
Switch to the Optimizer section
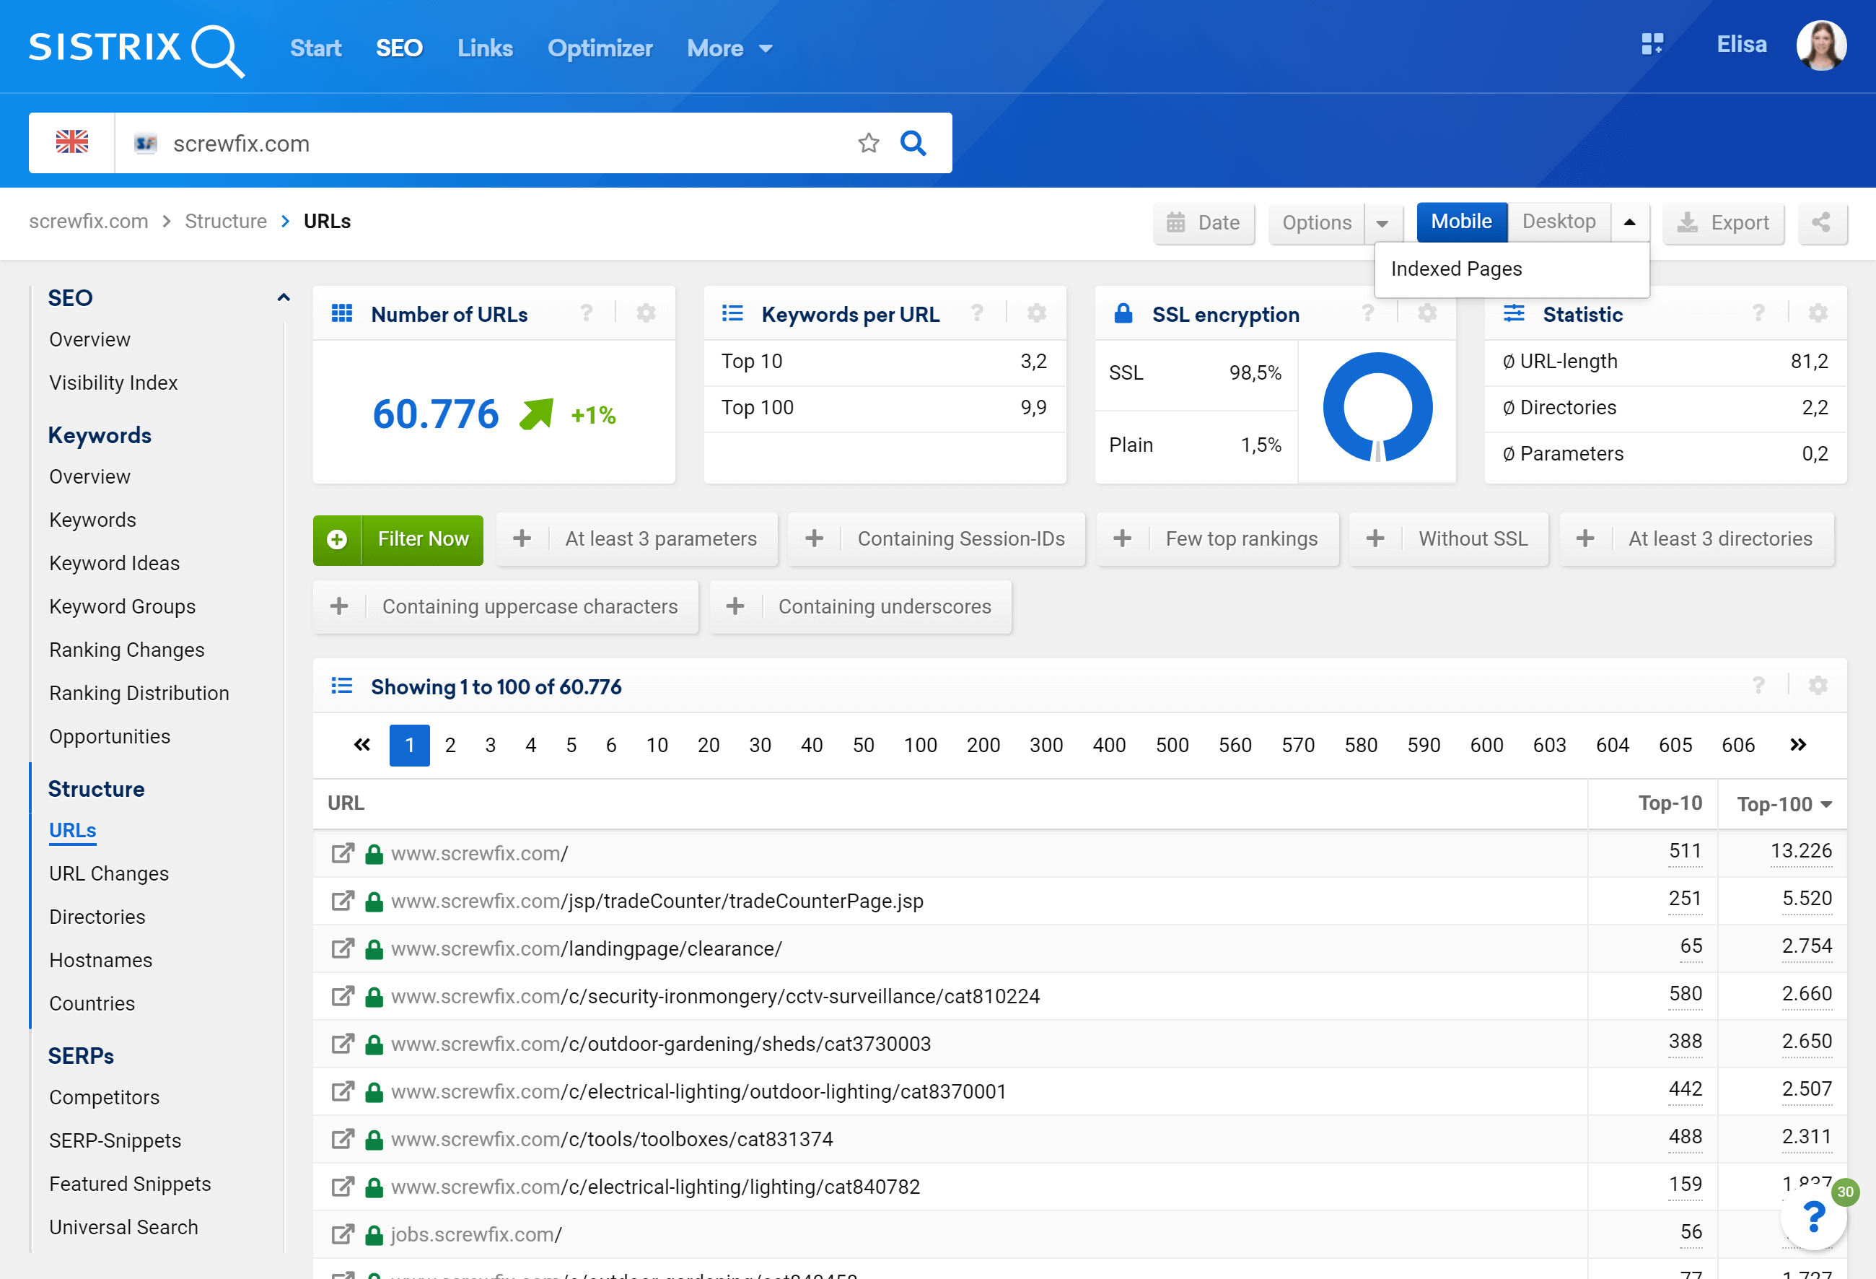600,48
